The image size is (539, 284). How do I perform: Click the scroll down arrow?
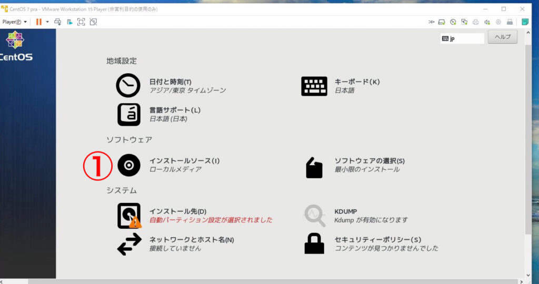[x=528, y=275]
